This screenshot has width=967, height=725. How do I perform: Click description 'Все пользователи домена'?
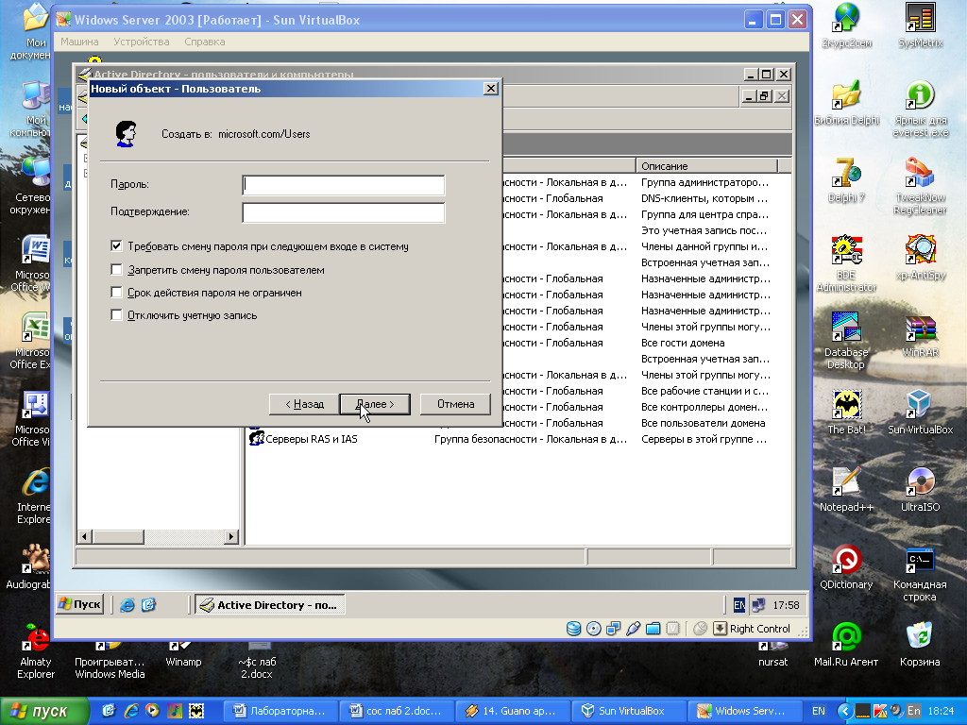pos(703,423)
